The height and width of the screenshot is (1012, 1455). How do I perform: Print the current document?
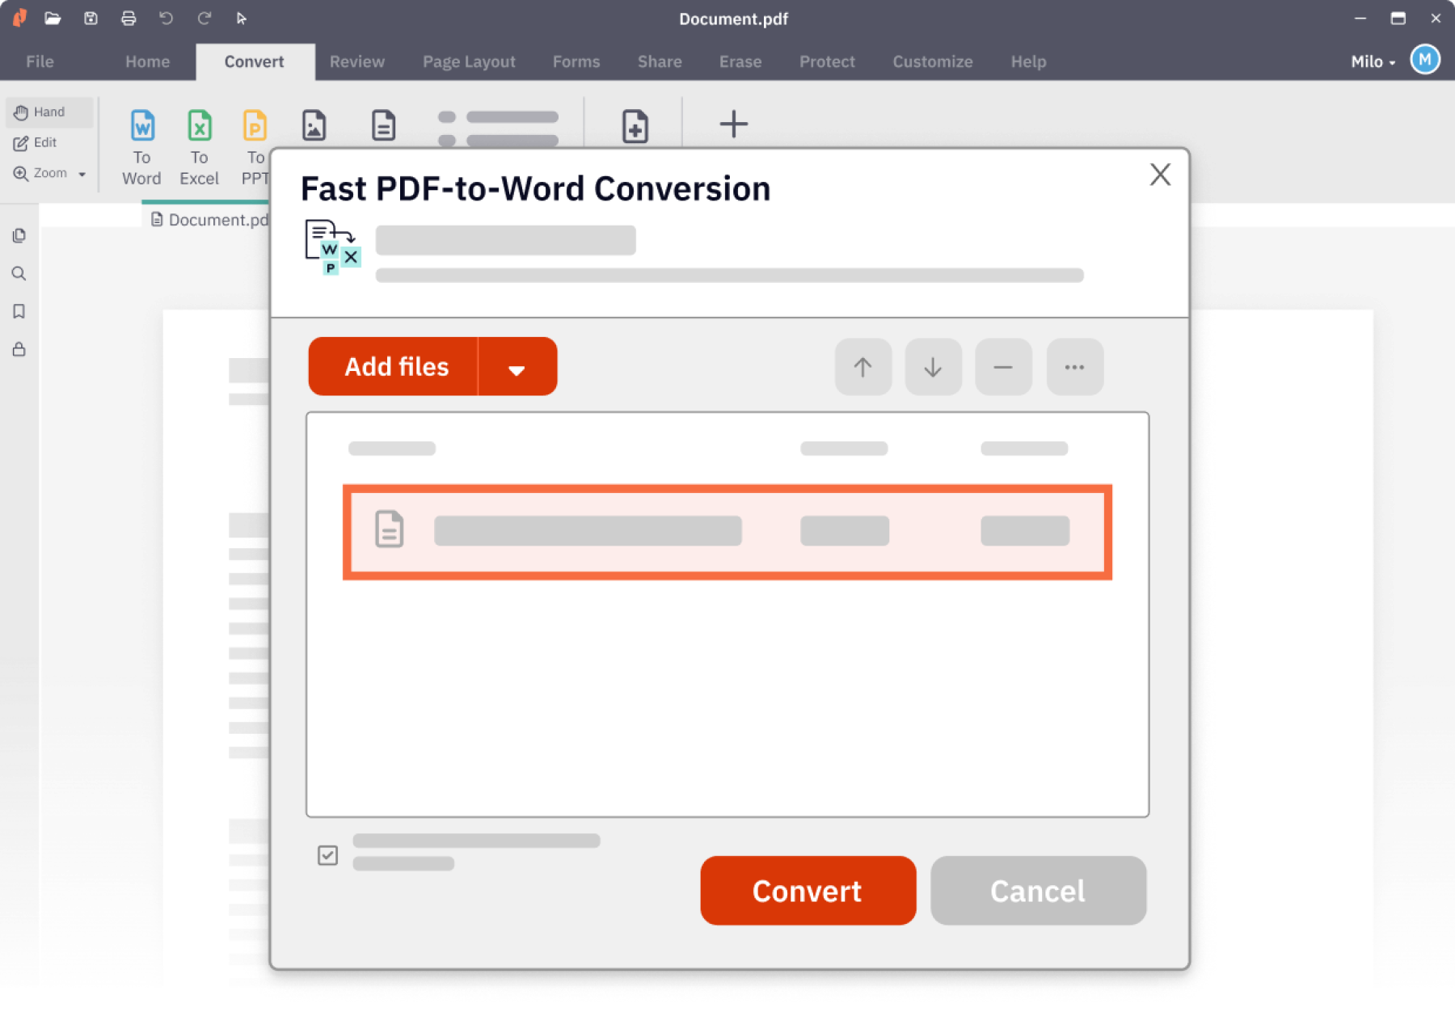tap(129, 18)
